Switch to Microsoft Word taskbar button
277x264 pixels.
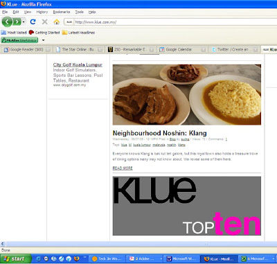[181, 259]
